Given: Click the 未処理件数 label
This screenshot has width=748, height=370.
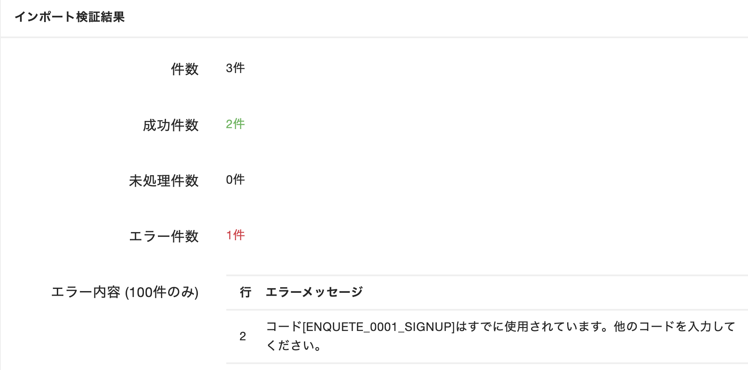Looking at the screenshot, I should (x=164, y=181).
